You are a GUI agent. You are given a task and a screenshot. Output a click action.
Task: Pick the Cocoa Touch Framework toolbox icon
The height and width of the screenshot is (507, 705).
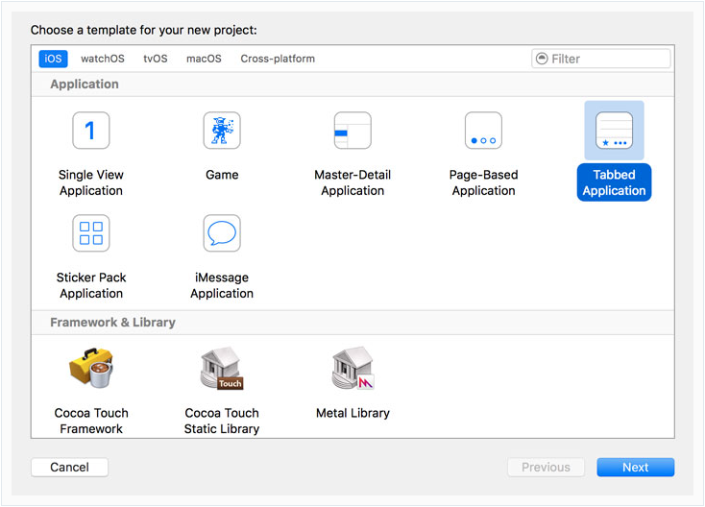point(91,369)
